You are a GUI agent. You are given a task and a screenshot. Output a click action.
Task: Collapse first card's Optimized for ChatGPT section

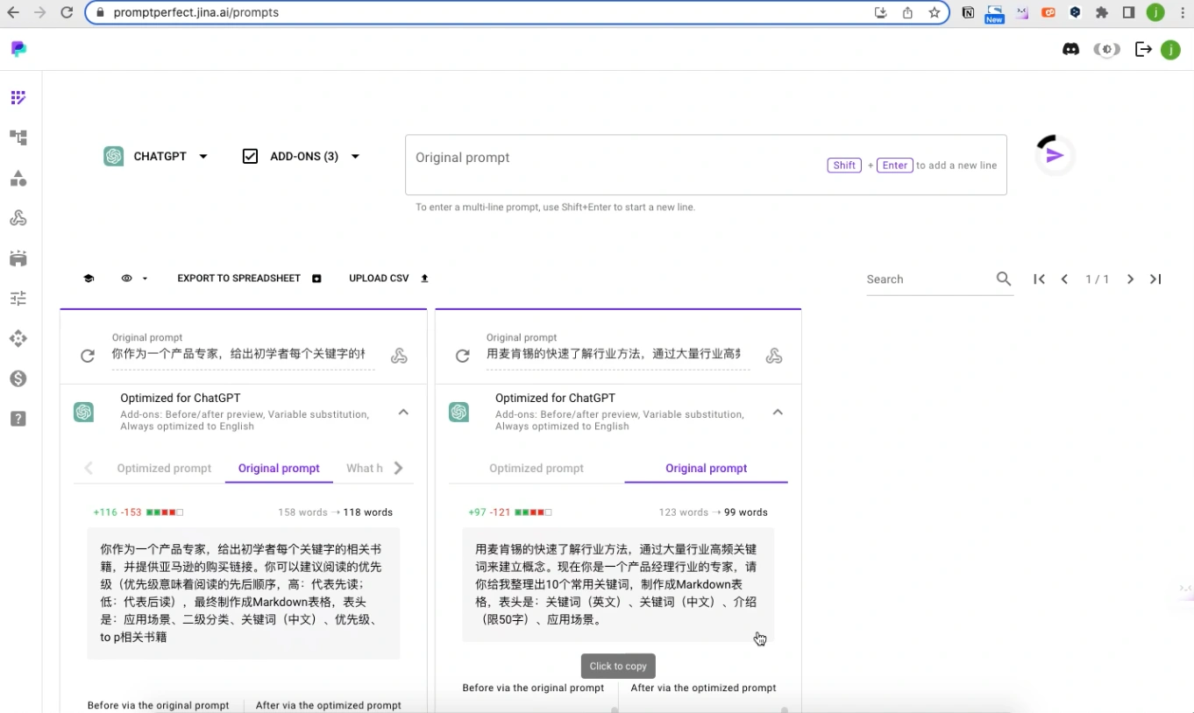tap(403, 412)
